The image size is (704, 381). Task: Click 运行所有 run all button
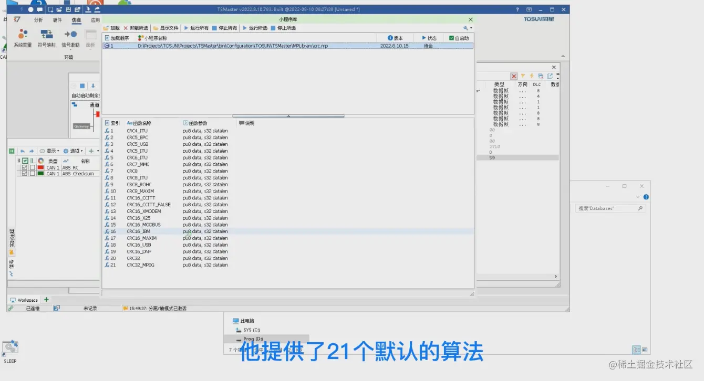[x=196, y=28]
